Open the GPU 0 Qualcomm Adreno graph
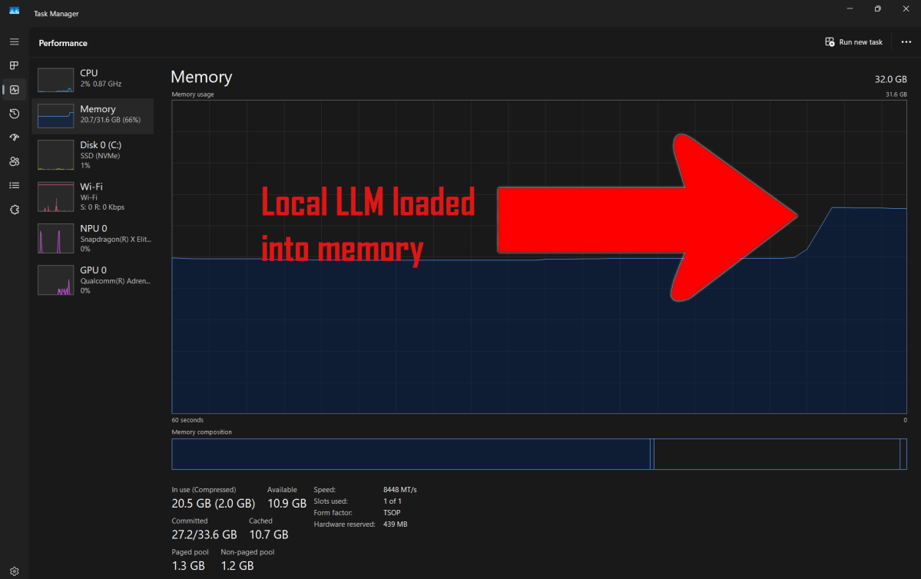 (95, 280)
